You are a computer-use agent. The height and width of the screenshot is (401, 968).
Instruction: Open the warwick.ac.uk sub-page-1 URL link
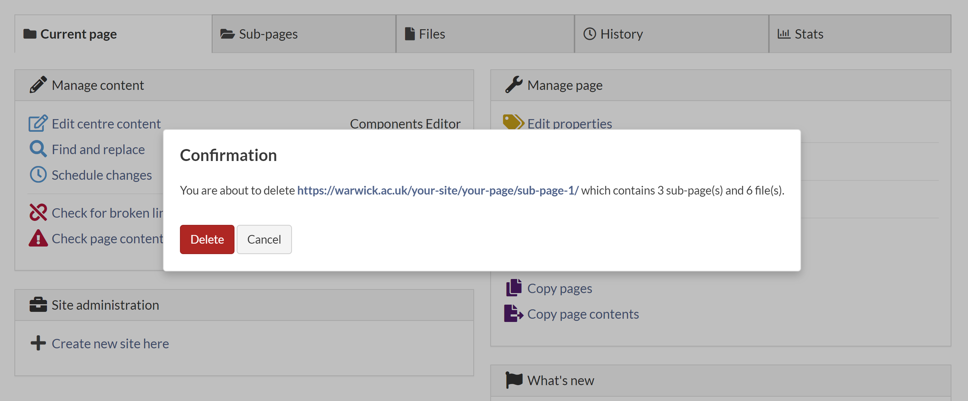(x=438, y=190)
